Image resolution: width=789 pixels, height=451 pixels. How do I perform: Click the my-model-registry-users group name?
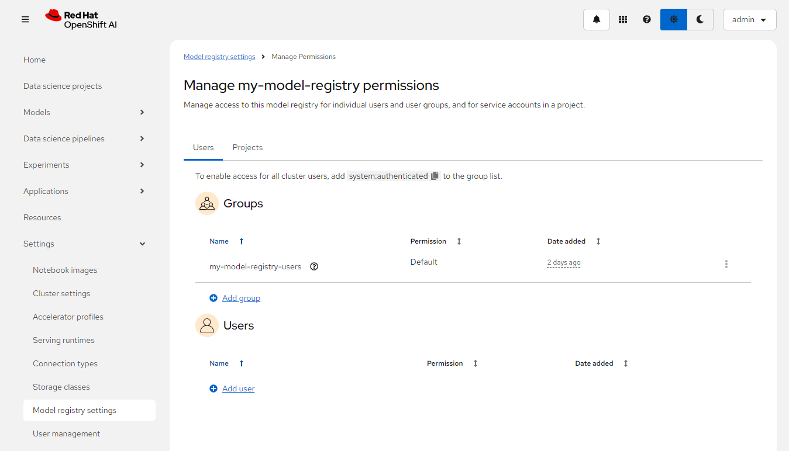click(255, 266)
